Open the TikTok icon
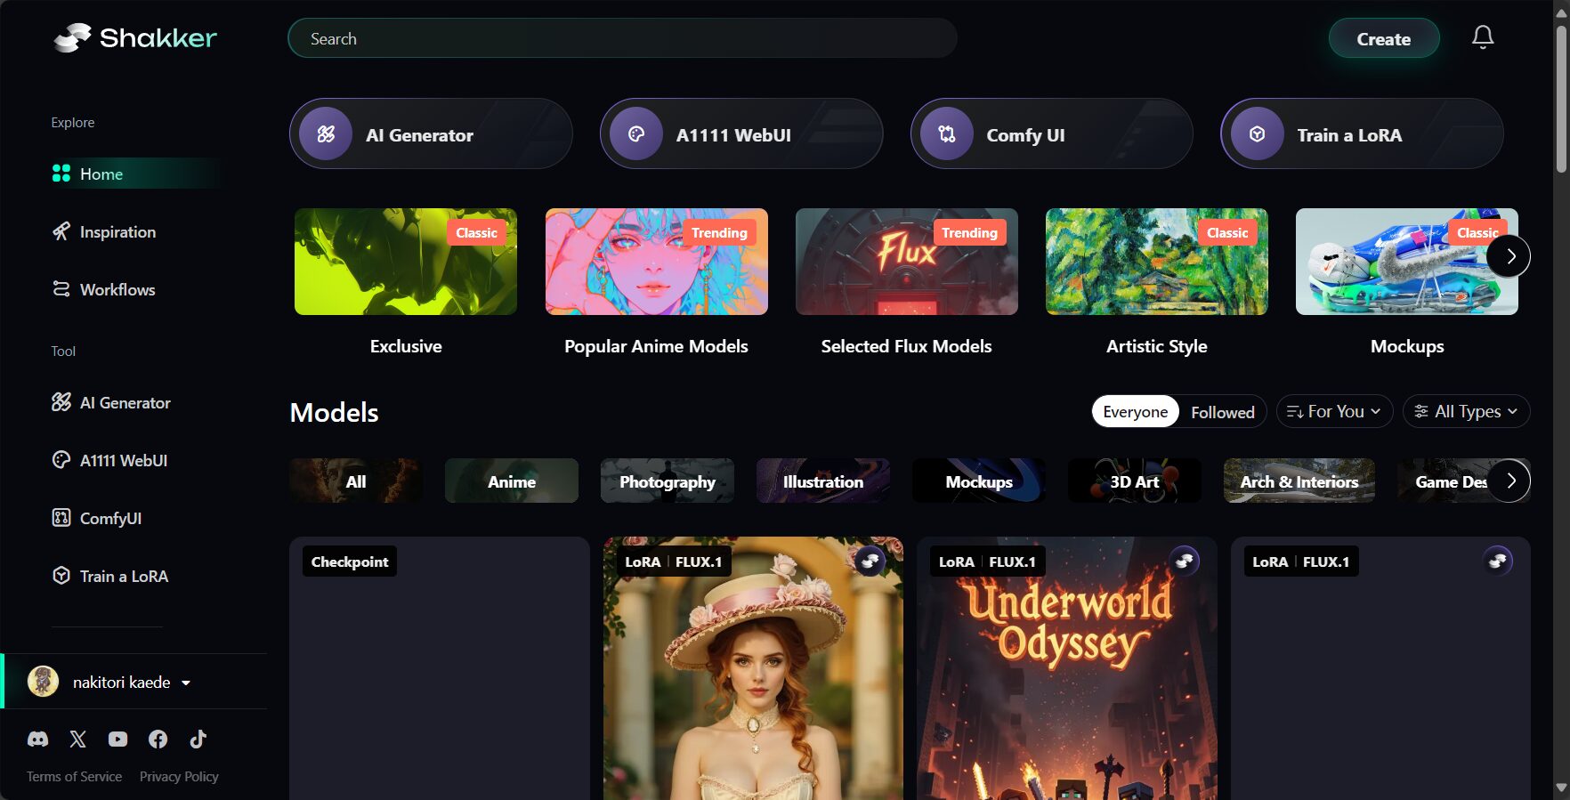This screenshot has height=800, width=1570. tap(198, 739)
